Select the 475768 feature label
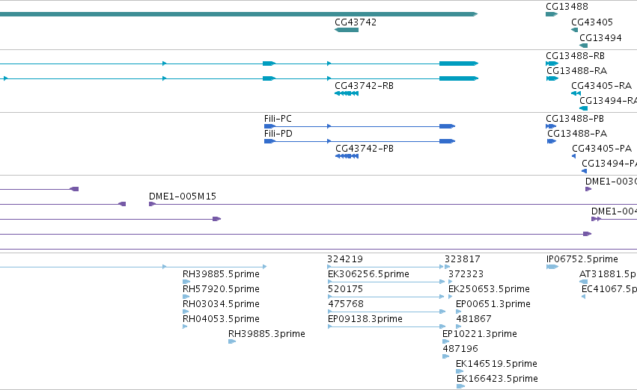Image resolution: width=637 pixels, height=390 pixels. [346, 304]
